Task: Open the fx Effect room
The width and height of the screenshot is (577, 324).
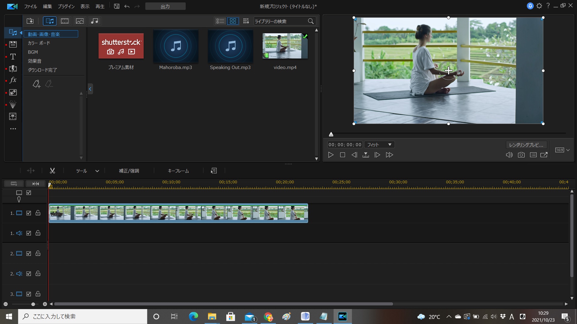Action: (13, 80)
